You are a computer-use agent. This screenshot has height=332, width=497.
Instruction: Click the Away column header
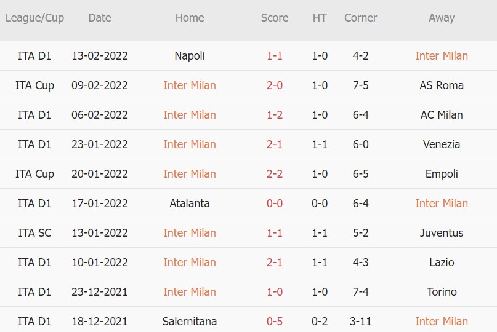[x=442, y=18]
